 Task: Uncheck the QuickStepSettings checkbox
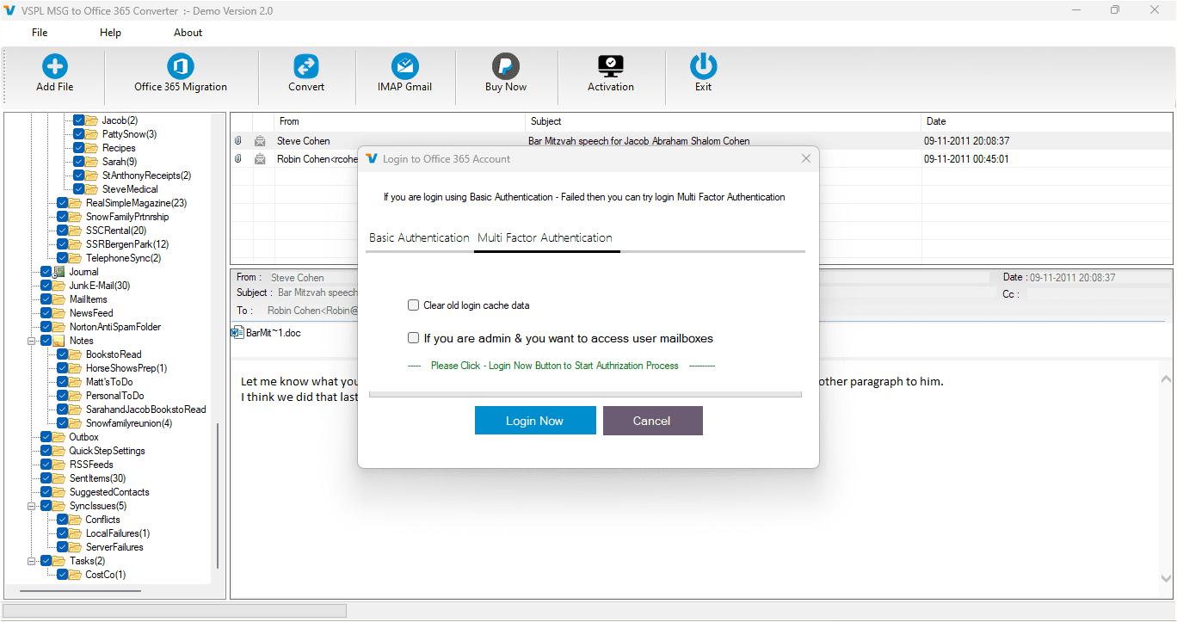[46, 451]
